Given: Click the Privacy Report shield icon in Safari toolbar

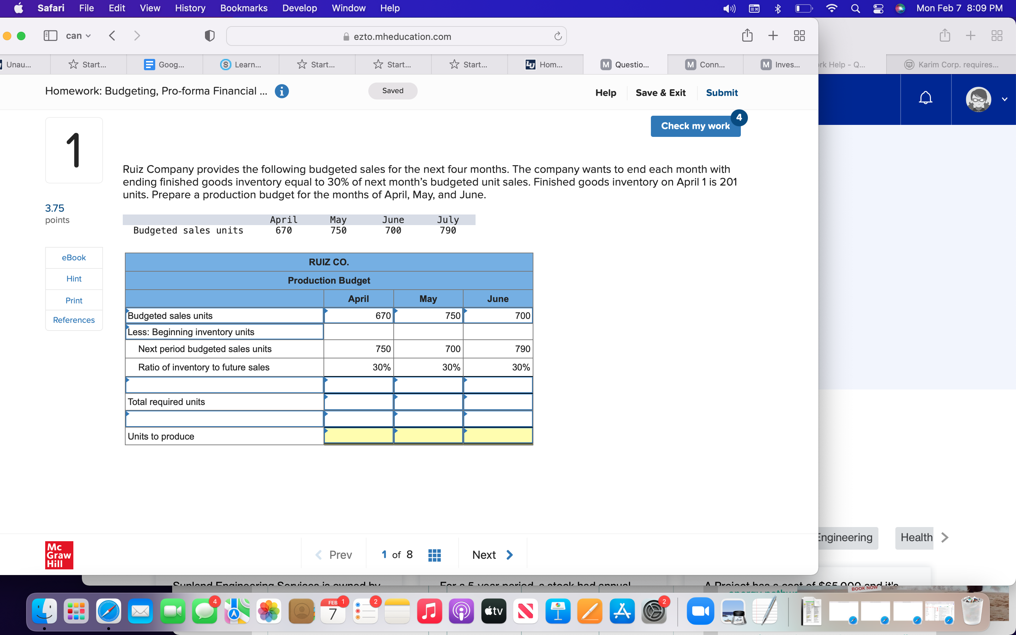Looking at the screenshot, I should pos(209,36).
